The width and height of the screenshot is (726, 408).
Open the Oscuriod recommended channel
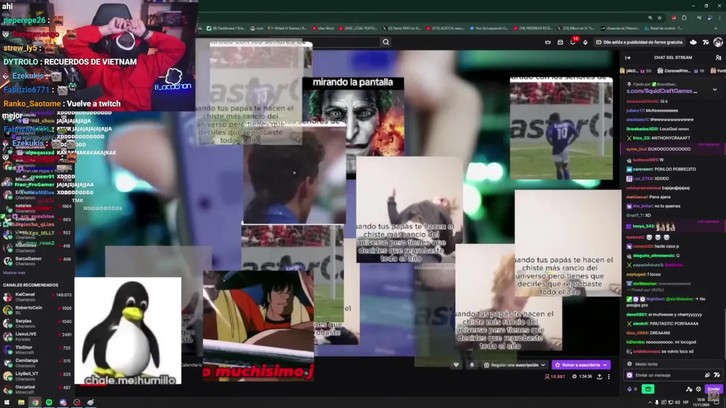(37, 389)
